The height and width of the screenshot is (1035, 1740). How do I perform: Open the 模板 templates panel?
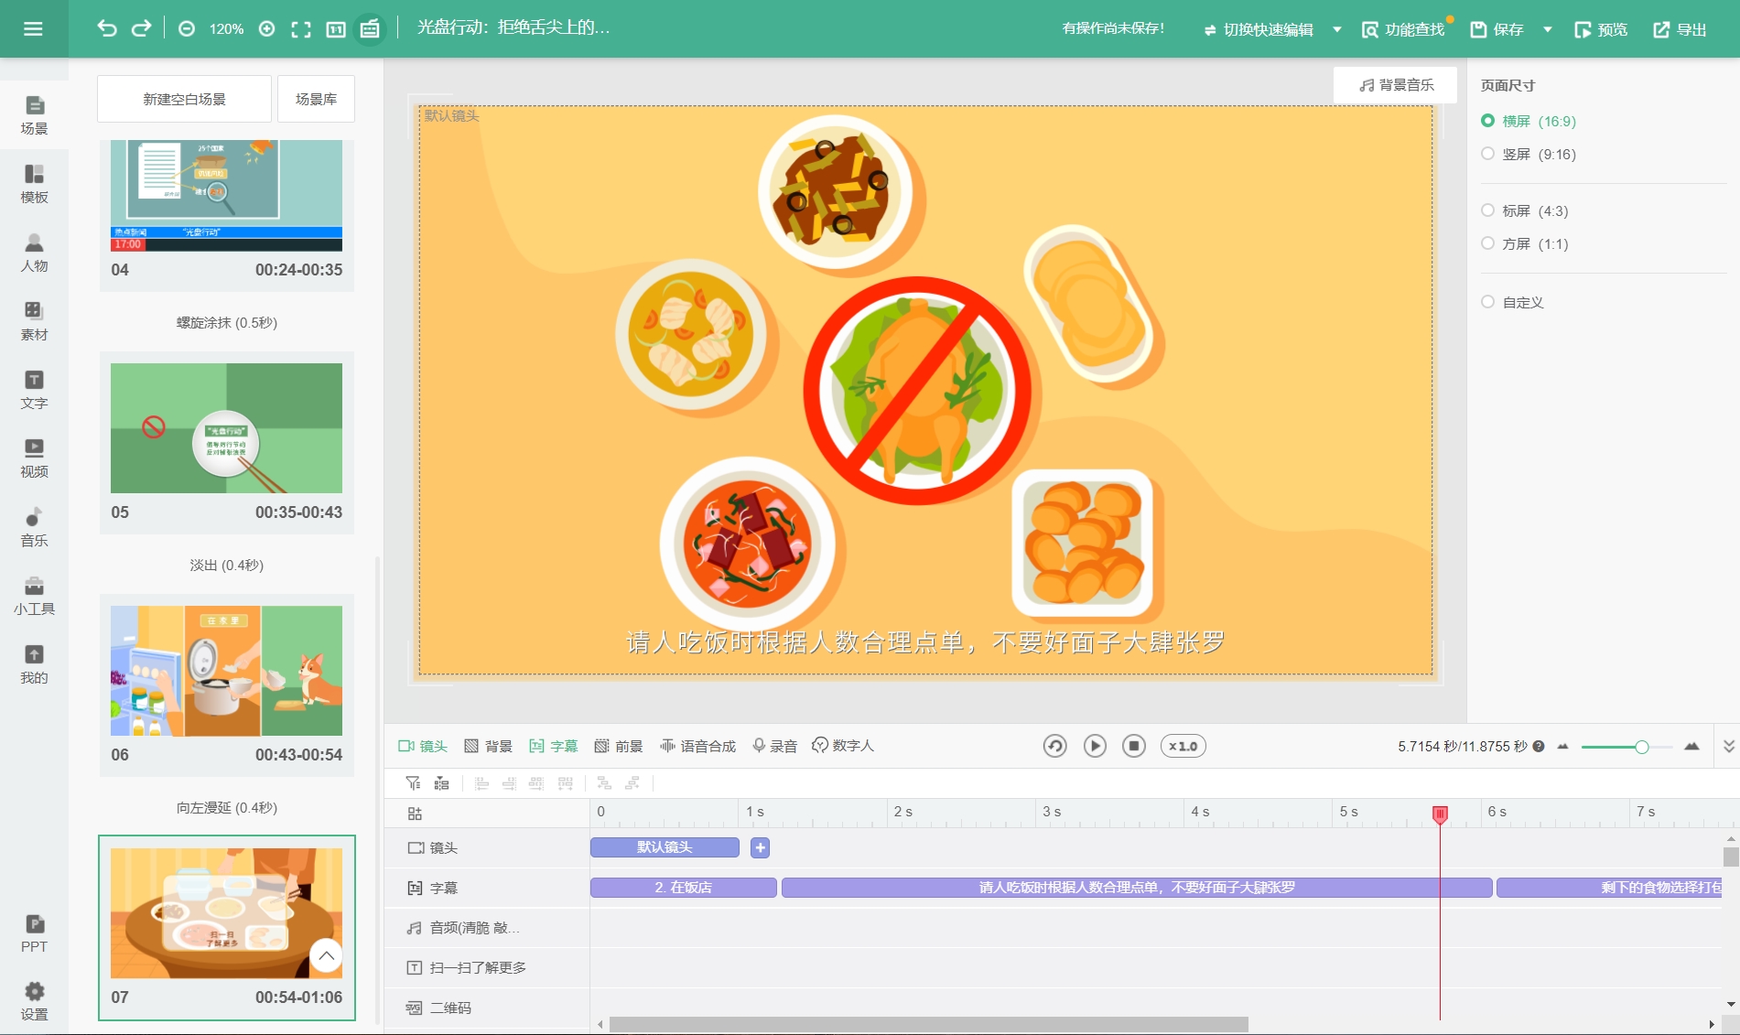coord(34,184)
